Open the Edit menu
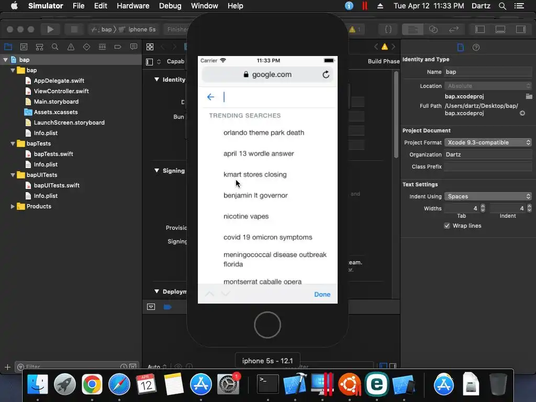 100,6
